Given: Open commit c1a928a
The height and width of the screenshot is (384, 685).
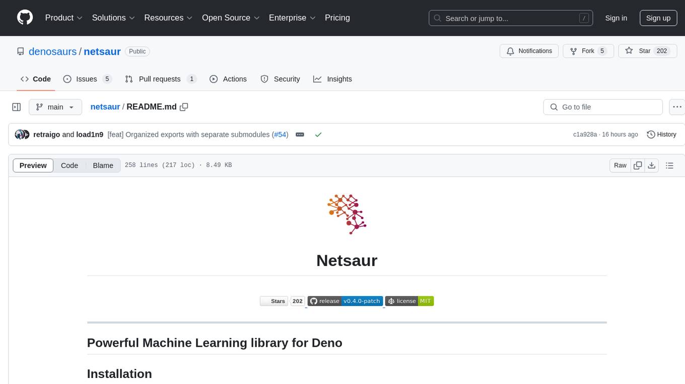Looking at the screenshot, I should click(x=585, y=134).
